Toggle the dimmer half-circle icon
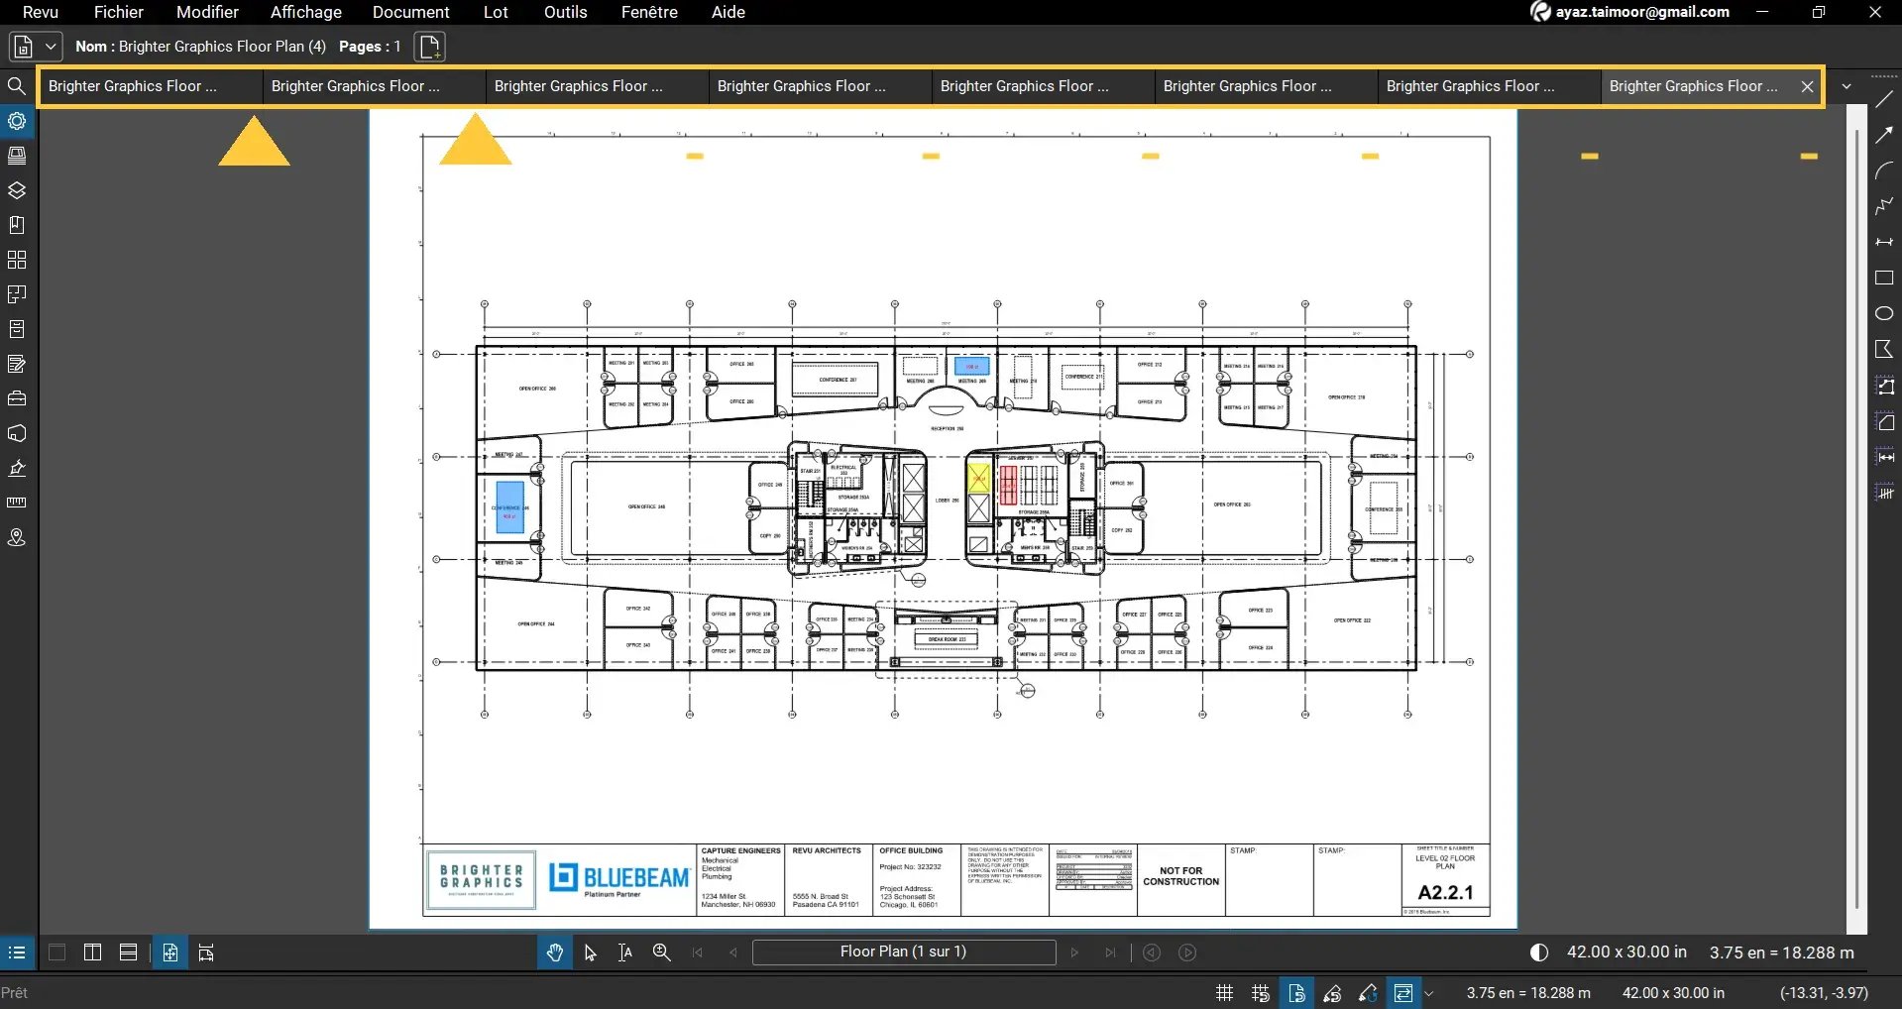Screen dimensions: 1902x1009 click(x=1539, y=953)
